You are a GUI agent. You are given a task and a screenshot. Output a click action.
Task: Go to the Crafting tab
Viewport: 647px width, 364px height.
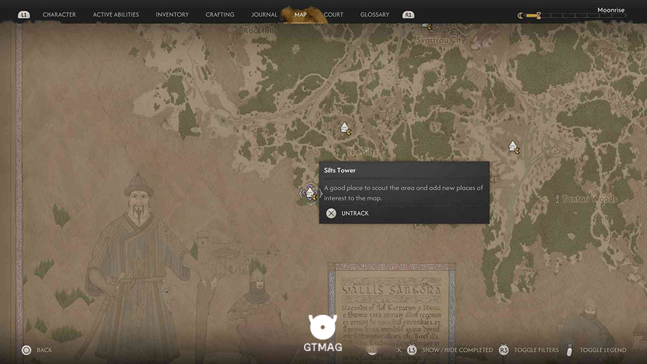coord(220,14)
